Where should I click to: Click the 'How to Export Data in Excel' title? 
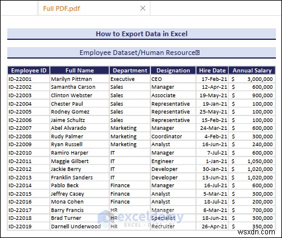coord(141,34)
